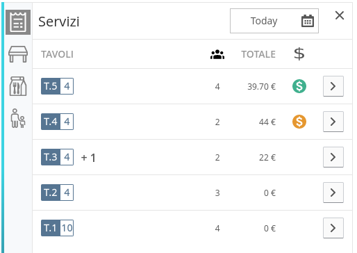Sort by the TAVOLI column header
The image size is (357, 253).
tap(57, 54)
